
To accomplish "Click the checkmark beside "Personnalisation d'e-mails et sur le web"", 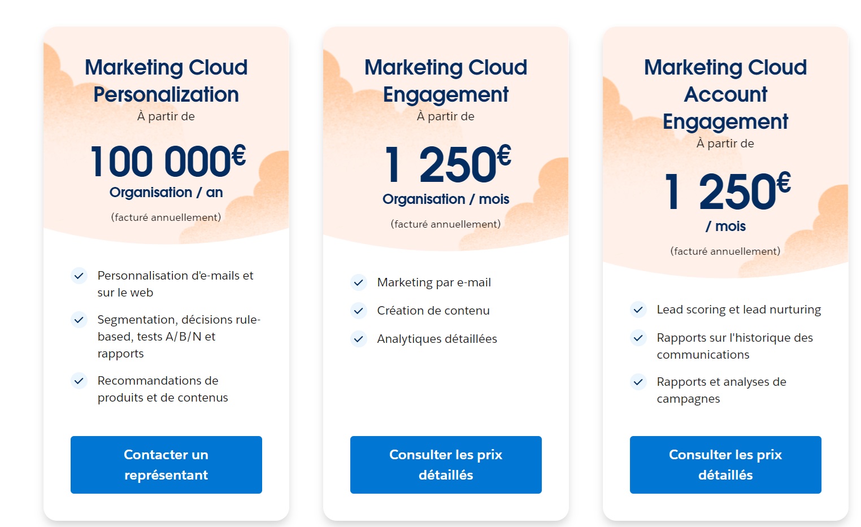I will coord(79,276).
